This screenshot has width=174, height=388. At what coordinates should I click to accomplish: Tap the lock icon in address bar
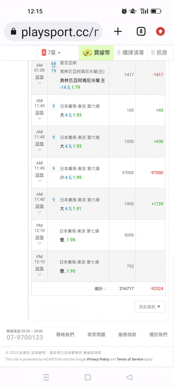pos(14,32)
